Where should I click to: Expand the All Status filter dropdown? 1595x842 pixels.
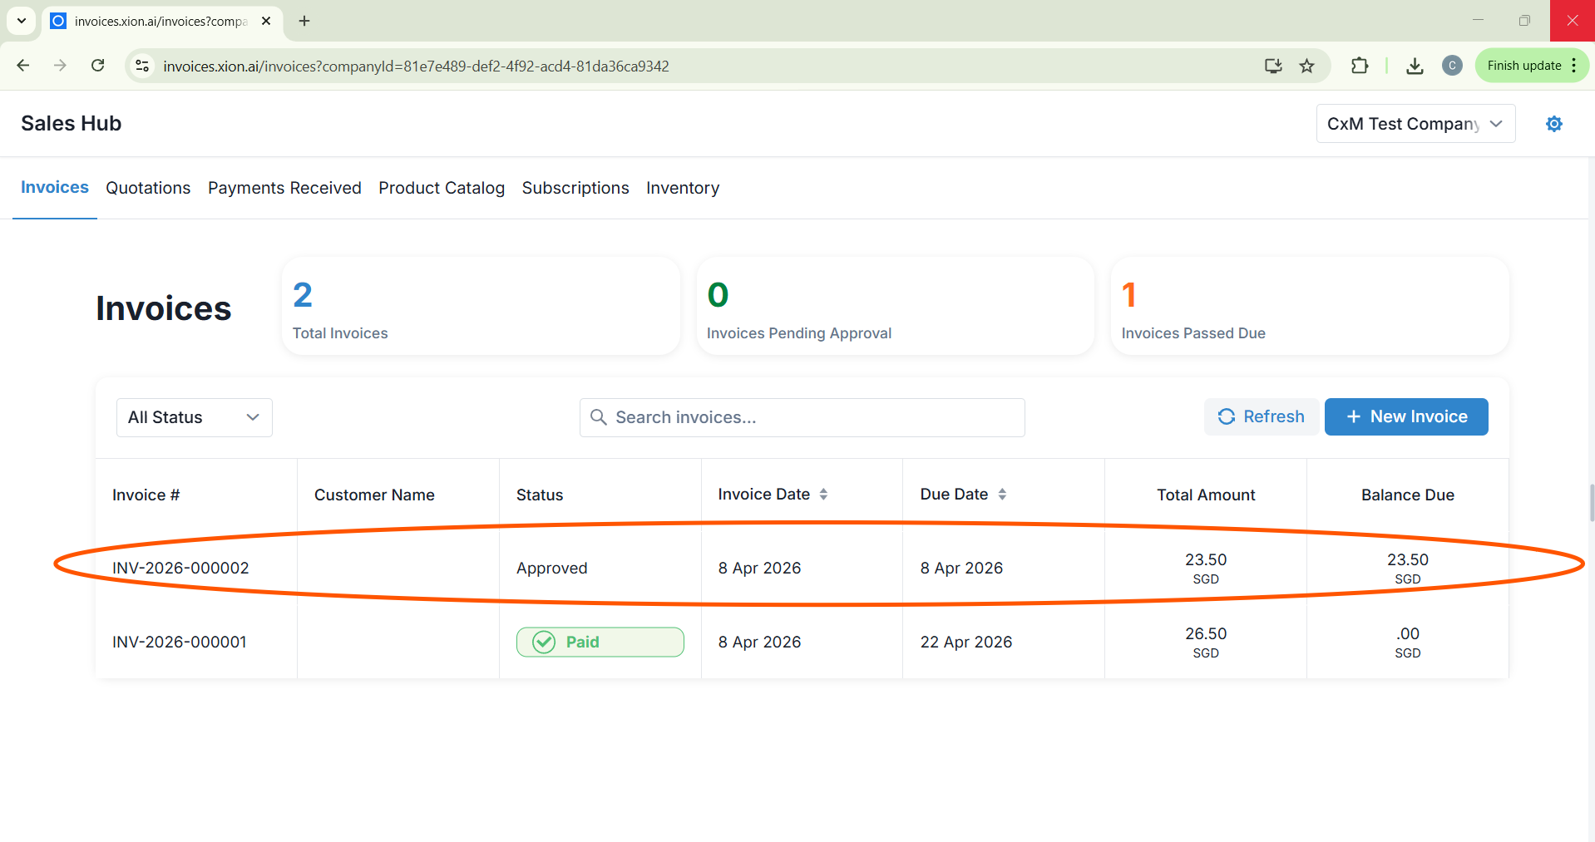pos(194,417)
